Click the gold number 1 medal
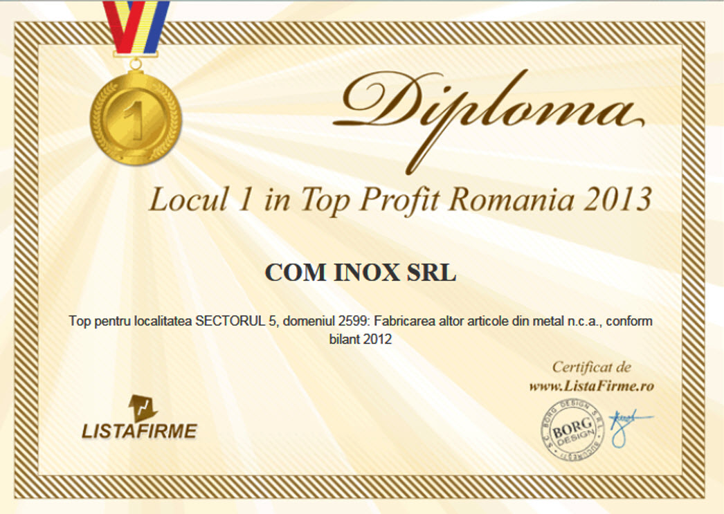Image resolution: width=724 pixels, height=514 pixels. 136,117
